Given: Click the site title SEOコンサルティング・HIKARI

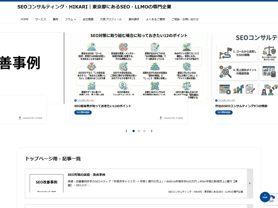Looking at the screenshot, I should point(94,7).
